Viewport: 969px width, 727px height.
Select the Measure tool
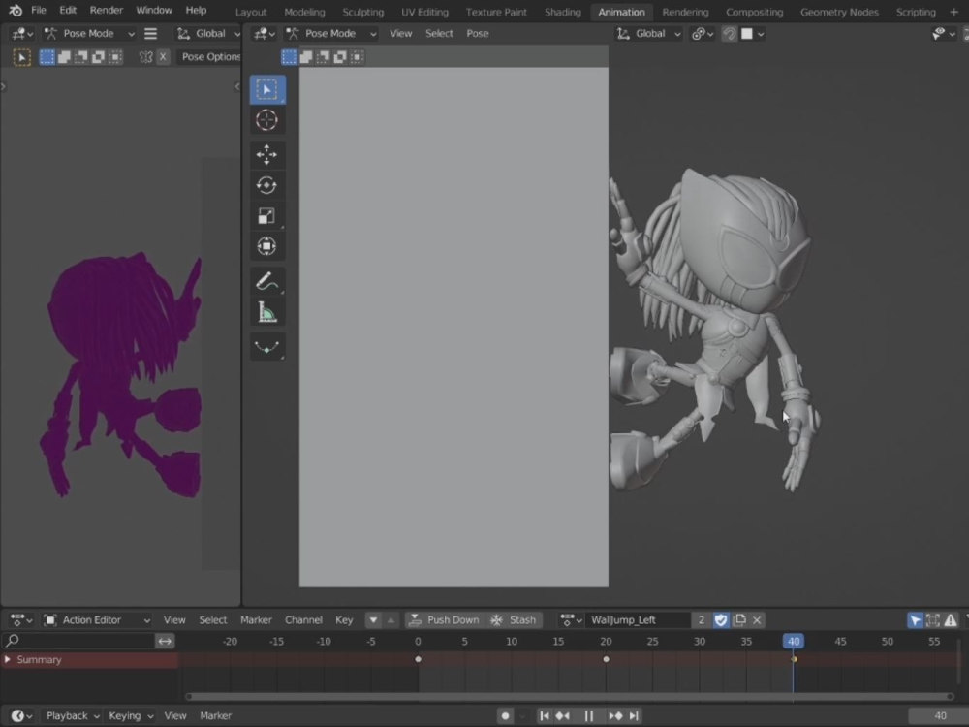point(267,312)
